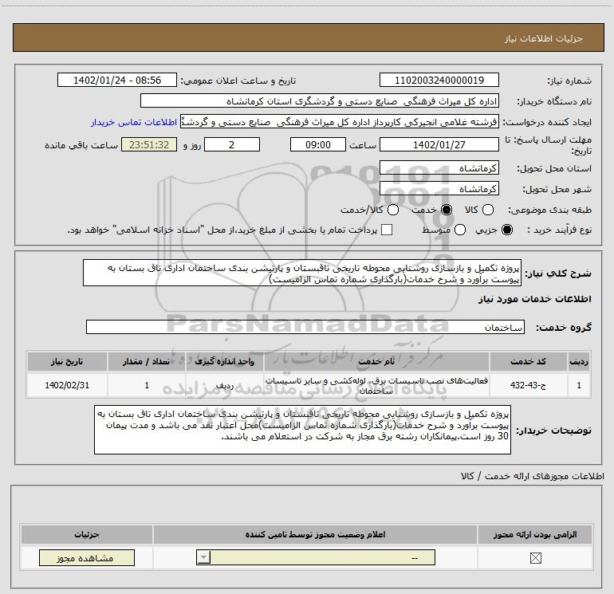The width and height of the screenshot is (614, 594).
Task: Click the شهر محل تحویل field
Action: pos(439,189)
